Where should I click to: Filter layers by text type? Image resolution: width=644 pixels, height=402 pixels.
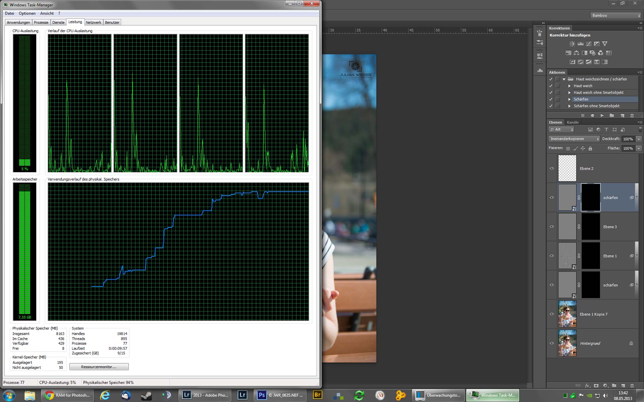coord(606,130)
